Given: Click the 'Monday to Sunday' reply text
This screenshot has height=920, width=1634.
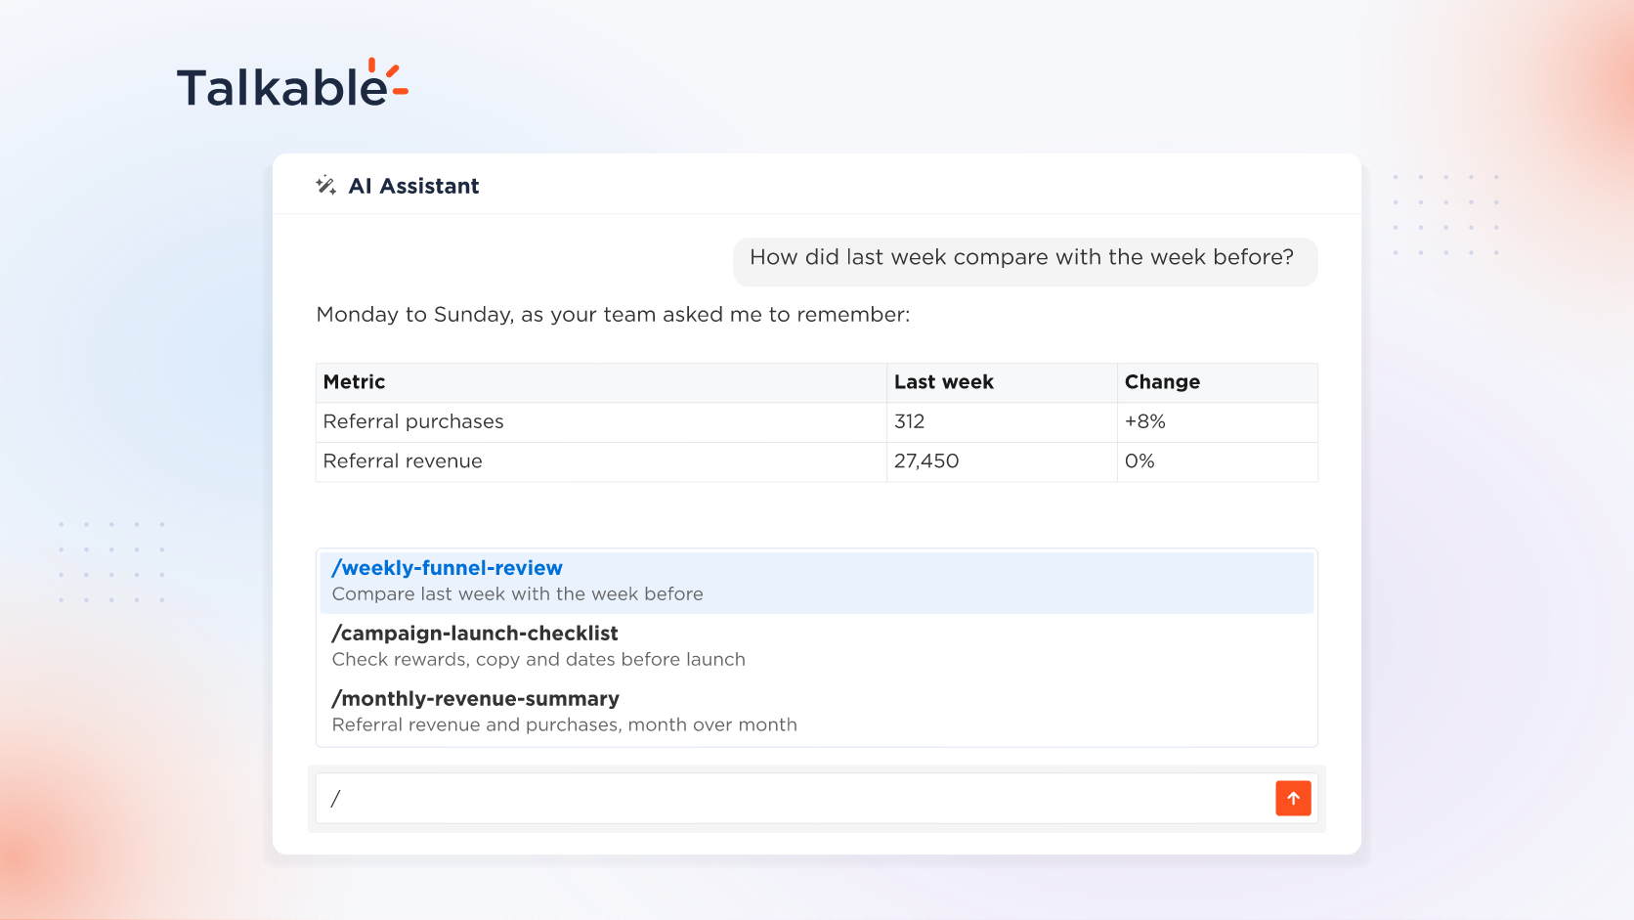Looking at the screenshot, I should point(613,315).
